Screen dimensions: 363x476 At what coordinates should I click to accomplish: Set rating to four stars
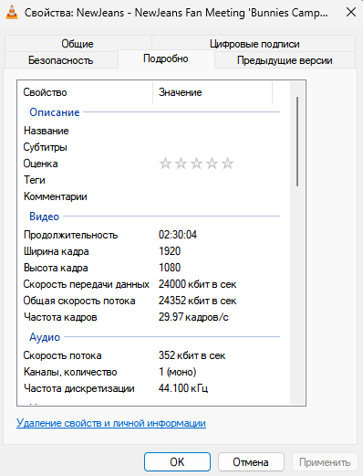[x=212, y=164]
